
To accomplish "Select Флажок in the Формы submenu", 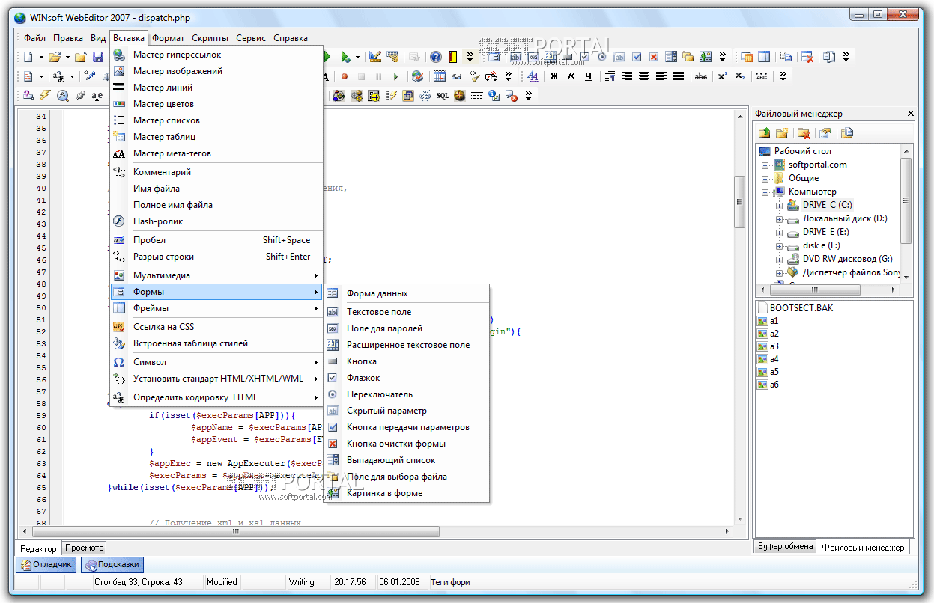I will [407, 378].
